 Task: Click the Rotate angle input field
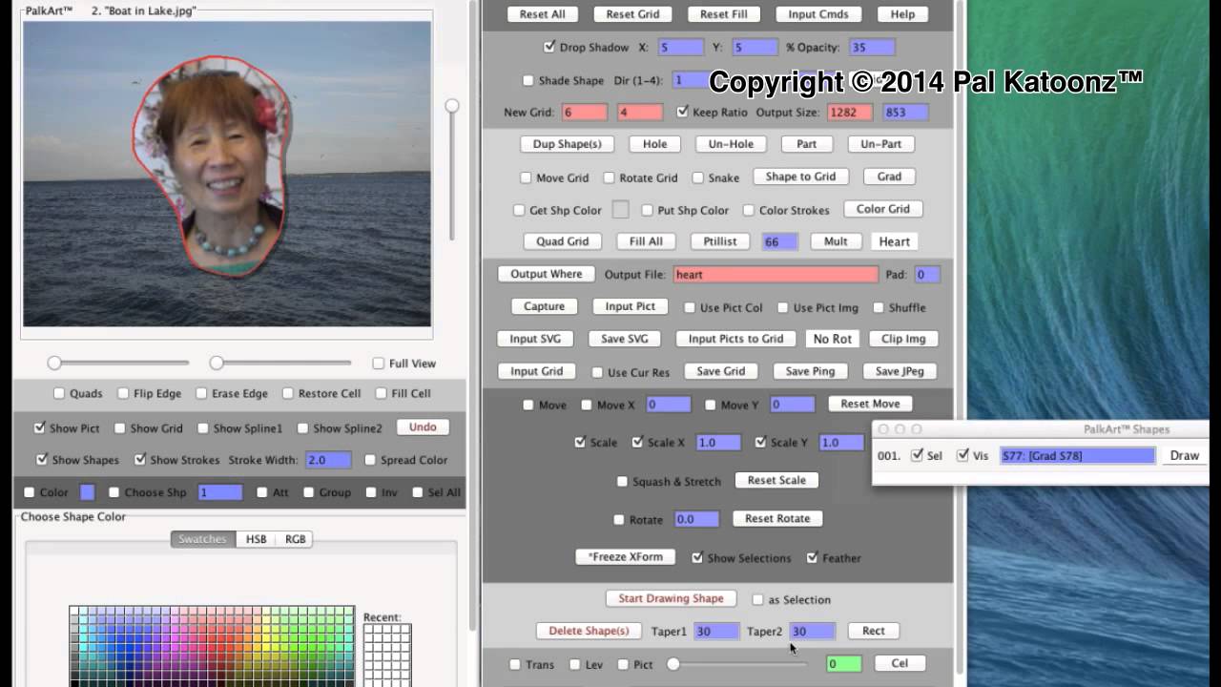[696, 519]
